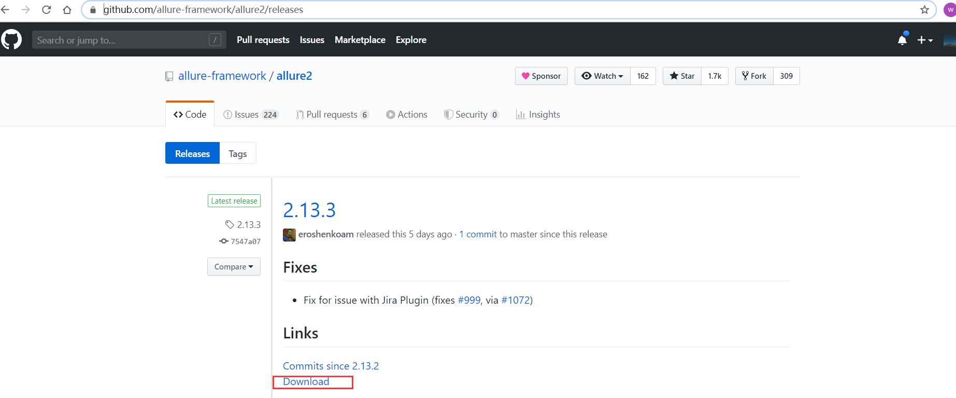Screen dimensions: 956x398
Task: Go back using browser back arrow
Action: pyautogui.click(x=5, y=9)
